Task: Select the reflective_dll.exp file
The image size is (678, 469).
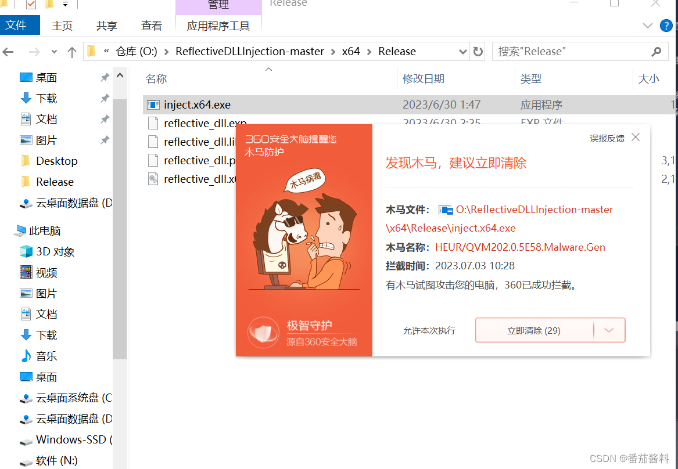Action: tap(205, 123)
